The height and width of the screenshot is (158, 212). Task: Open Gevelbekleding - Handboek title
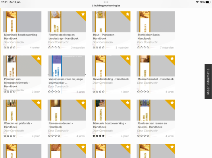111,79
